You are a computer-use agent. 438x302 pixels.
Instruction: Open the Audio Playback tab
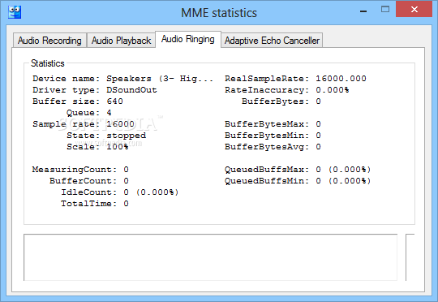pyautogui.click(x=121, y=41)
